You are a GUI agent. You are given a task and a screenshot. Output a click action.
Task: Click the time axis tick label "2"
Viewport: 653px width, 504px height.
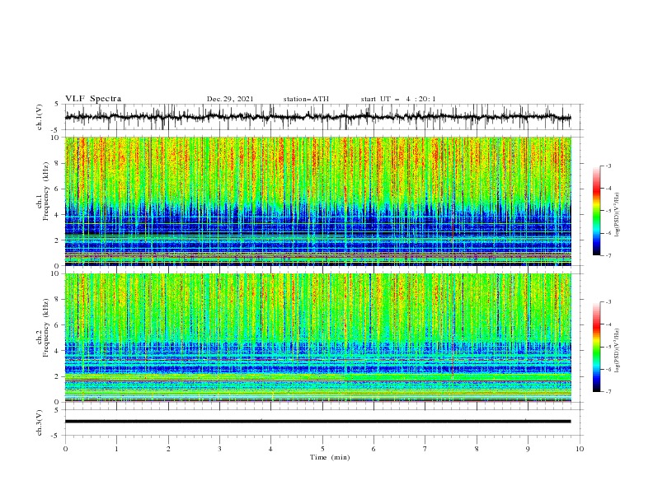coord(168,449)
